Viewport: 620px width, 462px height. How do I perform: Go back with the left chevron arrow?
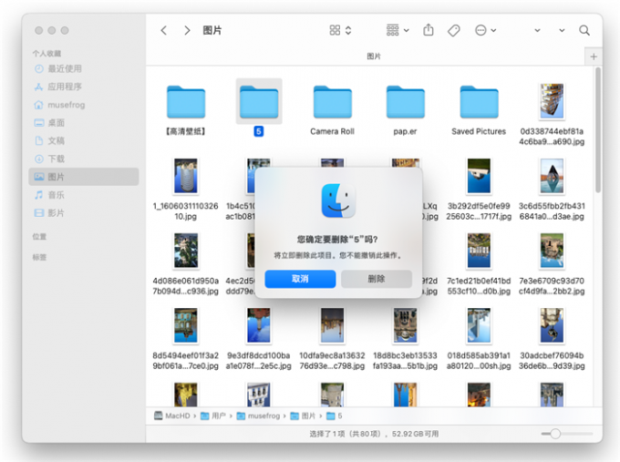(x=164, y=30)
